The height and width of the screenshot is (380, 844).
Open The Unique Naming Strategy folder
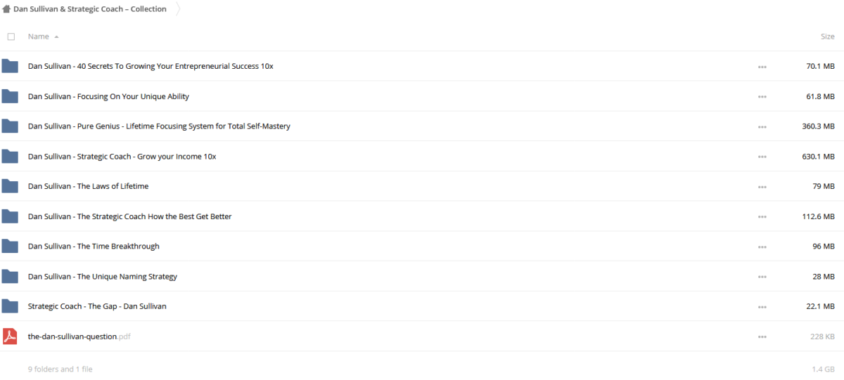coord(103,277)
